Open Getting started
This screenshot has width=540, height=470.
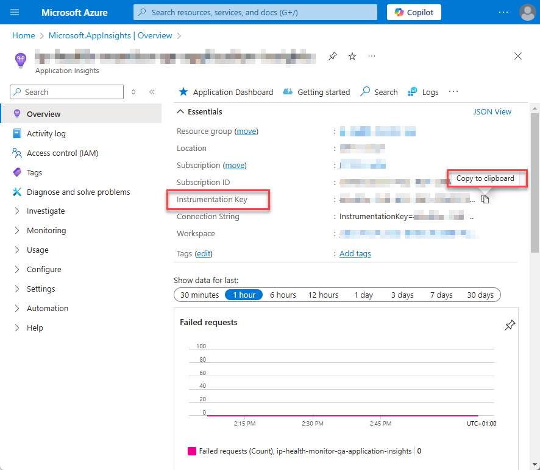tap(316, 92)
